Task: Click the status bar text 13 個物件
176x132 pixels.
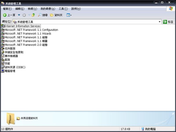Action: tap(7, 129)
